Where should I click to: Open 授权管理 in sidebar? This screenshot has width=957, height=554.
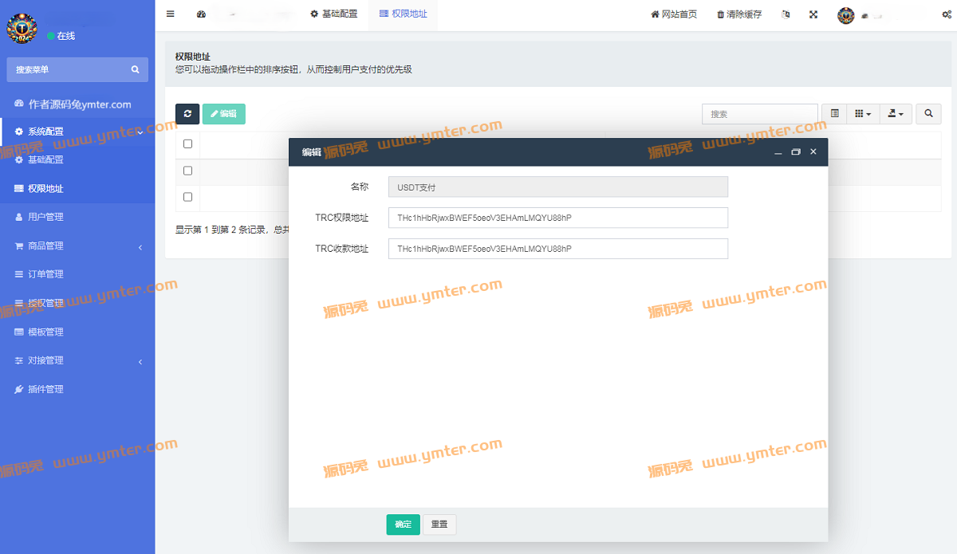click(77, 303)
